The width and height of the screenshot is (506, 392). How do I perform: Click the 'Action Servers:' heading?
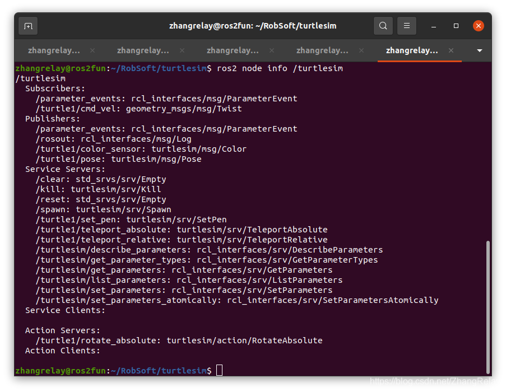63,330
